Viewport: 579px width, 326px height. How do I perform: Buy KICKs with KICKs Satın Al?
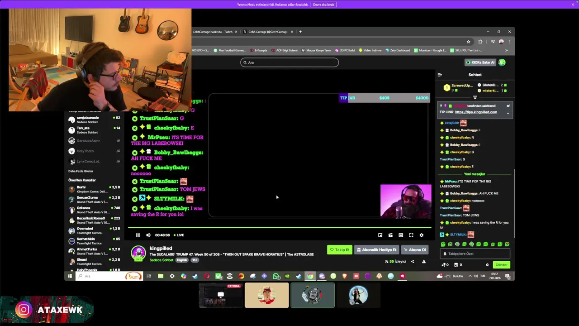tap(480, 62)
